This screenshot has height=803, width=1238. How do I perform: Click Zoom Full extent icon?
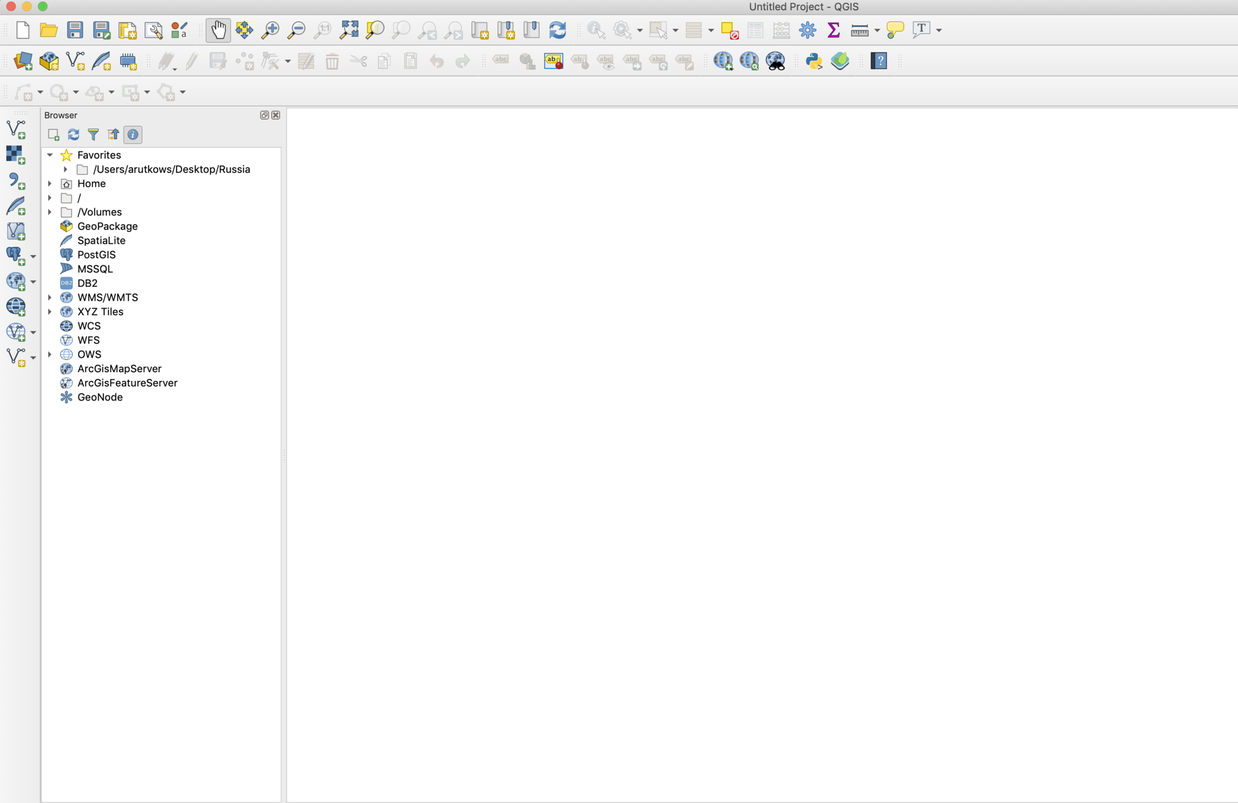(x=349, y=30)
